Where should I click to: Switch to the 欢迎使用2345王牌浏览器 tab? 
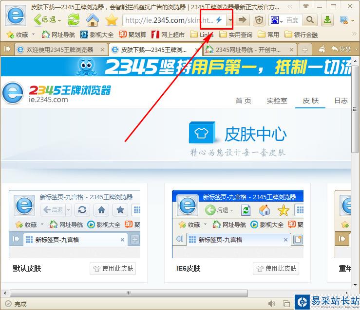(x=60, y=50)
